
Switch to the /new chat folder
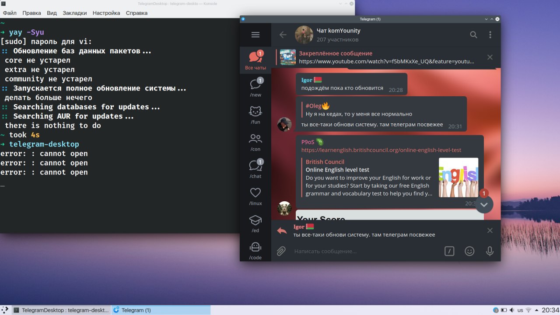(x=255, y=87)
